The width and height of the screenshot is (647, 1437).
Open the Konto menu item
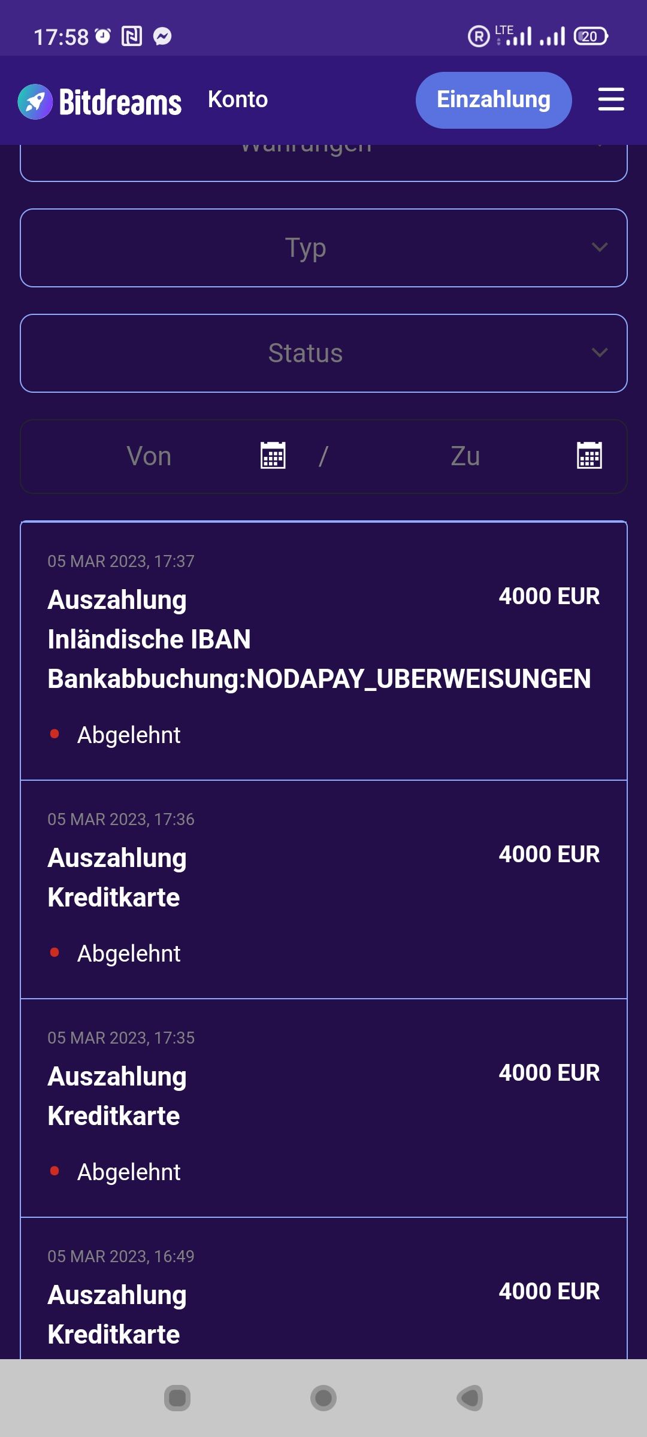238,99
